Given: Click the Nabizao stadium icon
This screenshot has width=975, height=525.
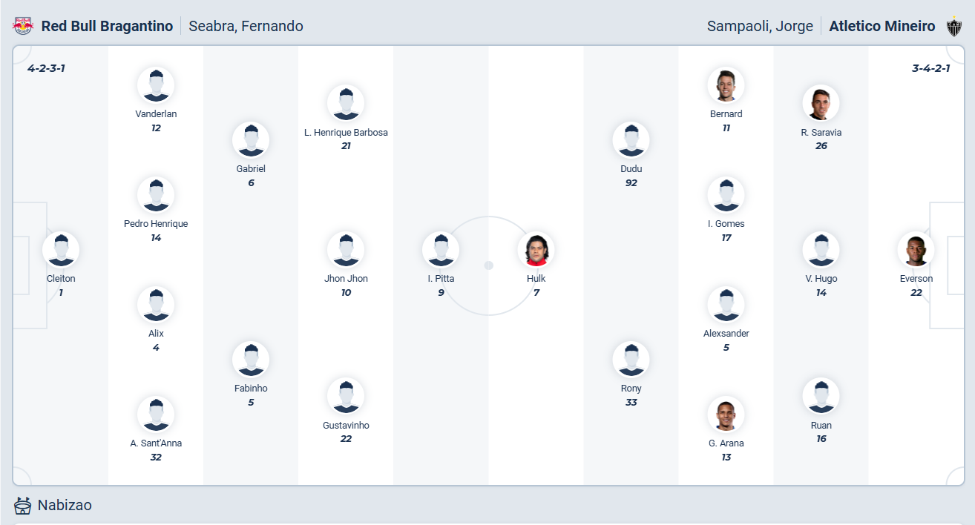Looking at the screenshot, I should tap(23, 506).
